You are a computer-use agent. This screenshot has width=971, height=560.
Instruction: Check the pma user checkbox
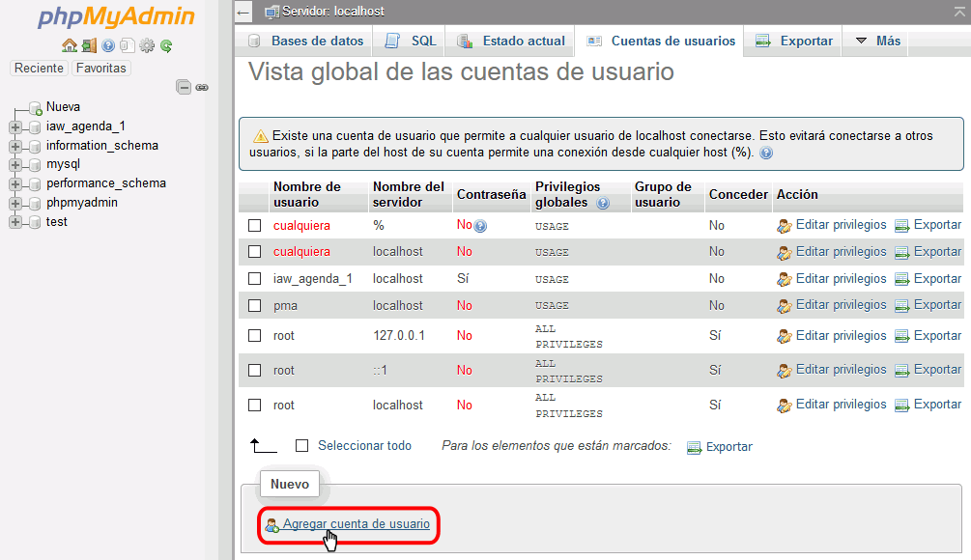tap(254, 306)
